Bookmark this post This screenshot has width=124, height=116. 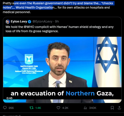tap(112, 108)
